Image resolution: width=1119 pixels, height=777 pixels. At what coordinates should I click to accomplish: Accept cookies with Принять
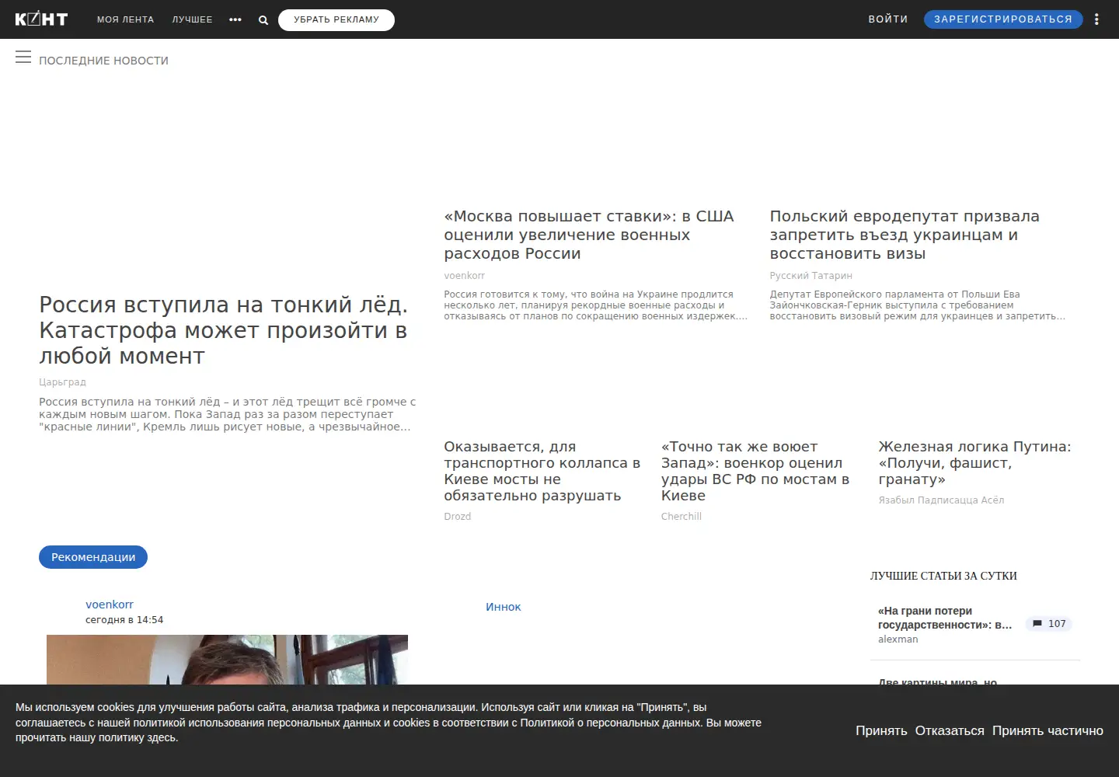881,730
